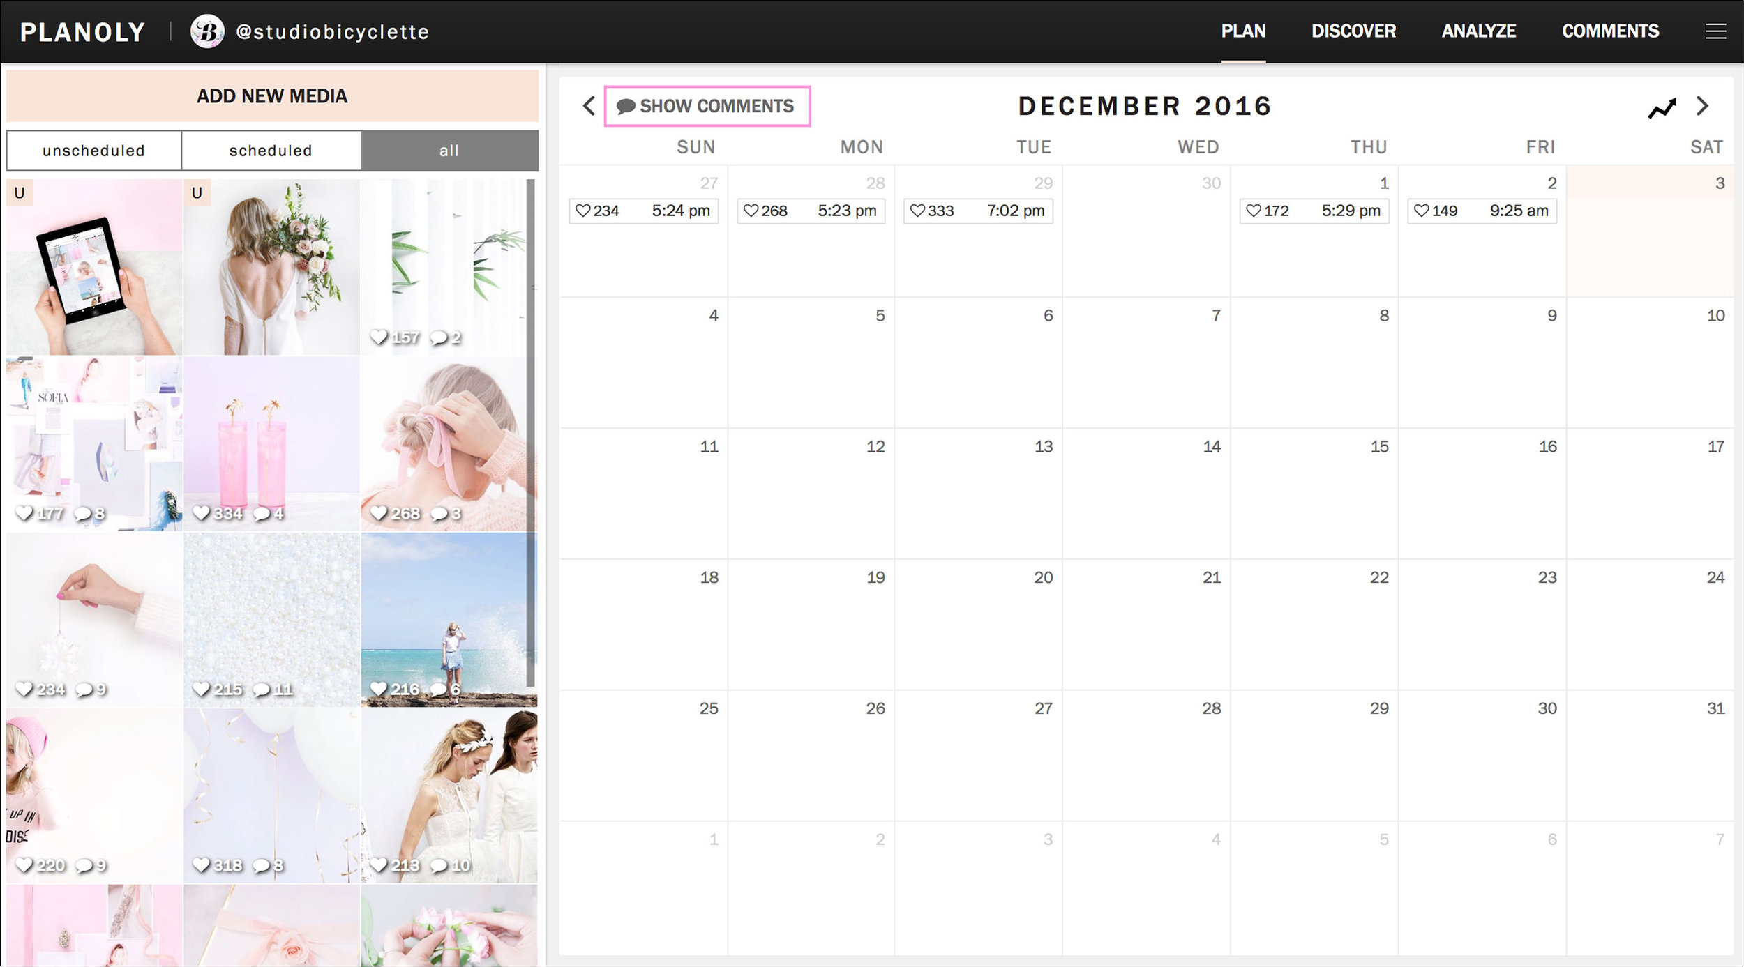This screenshot has height=967, width=1744.
Task: Open the 7:02 pm post with 333 likes
Action: [978, 211]
